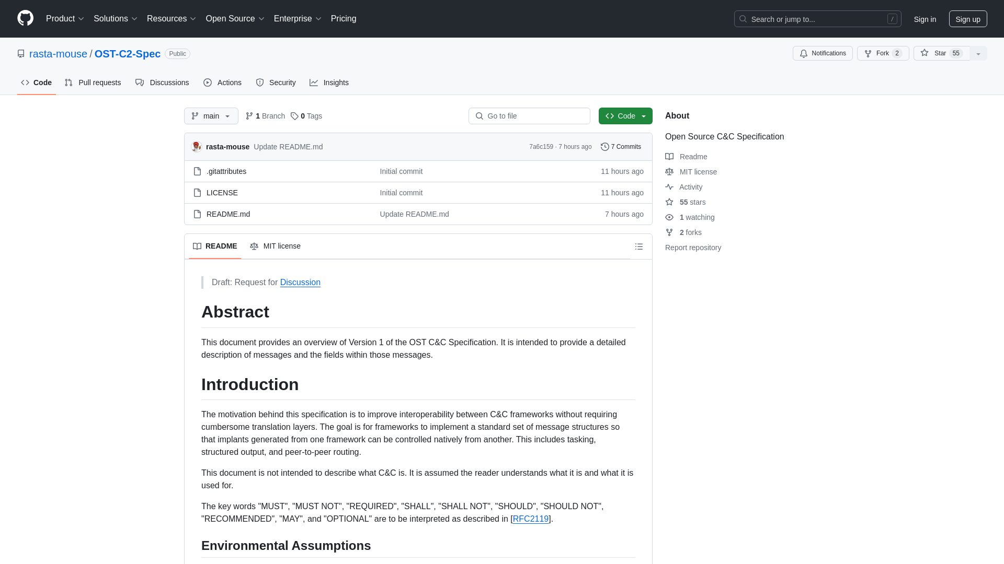Open Update README.md commit message in header row
Screen dimensions: 1004x564
click(x=288, y=147)
